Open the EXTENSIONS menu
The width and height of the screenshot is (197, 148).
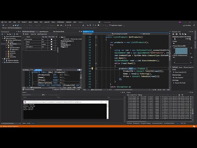coord(60,22)
